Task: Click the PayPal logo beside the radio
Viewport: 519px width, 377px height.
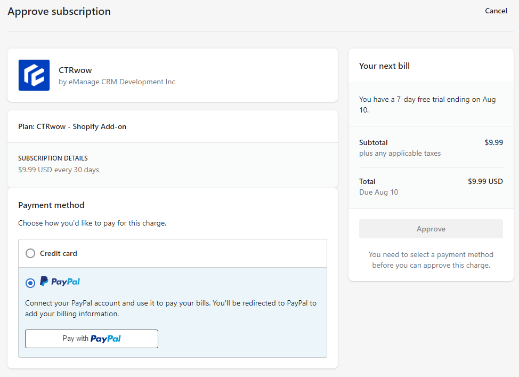Action: click(60, 282)
